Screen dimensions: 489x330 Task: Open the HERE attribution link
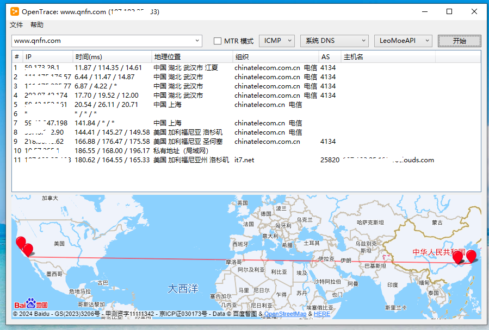(321, 314)
